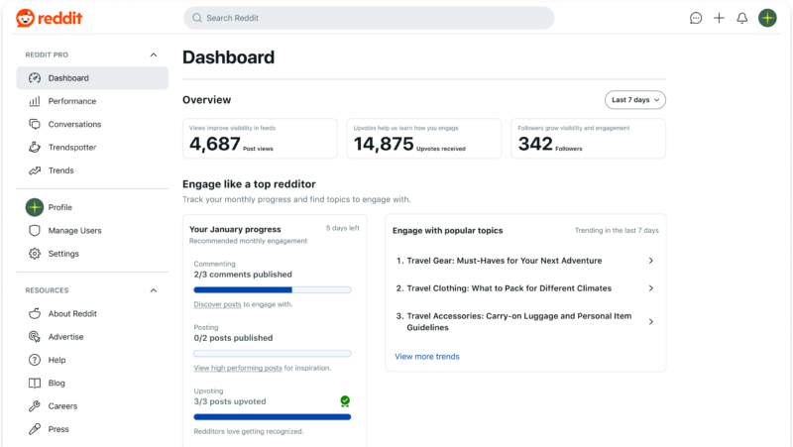Click the posting progress bar
793x447 pixels.
(x=272, y=354)
